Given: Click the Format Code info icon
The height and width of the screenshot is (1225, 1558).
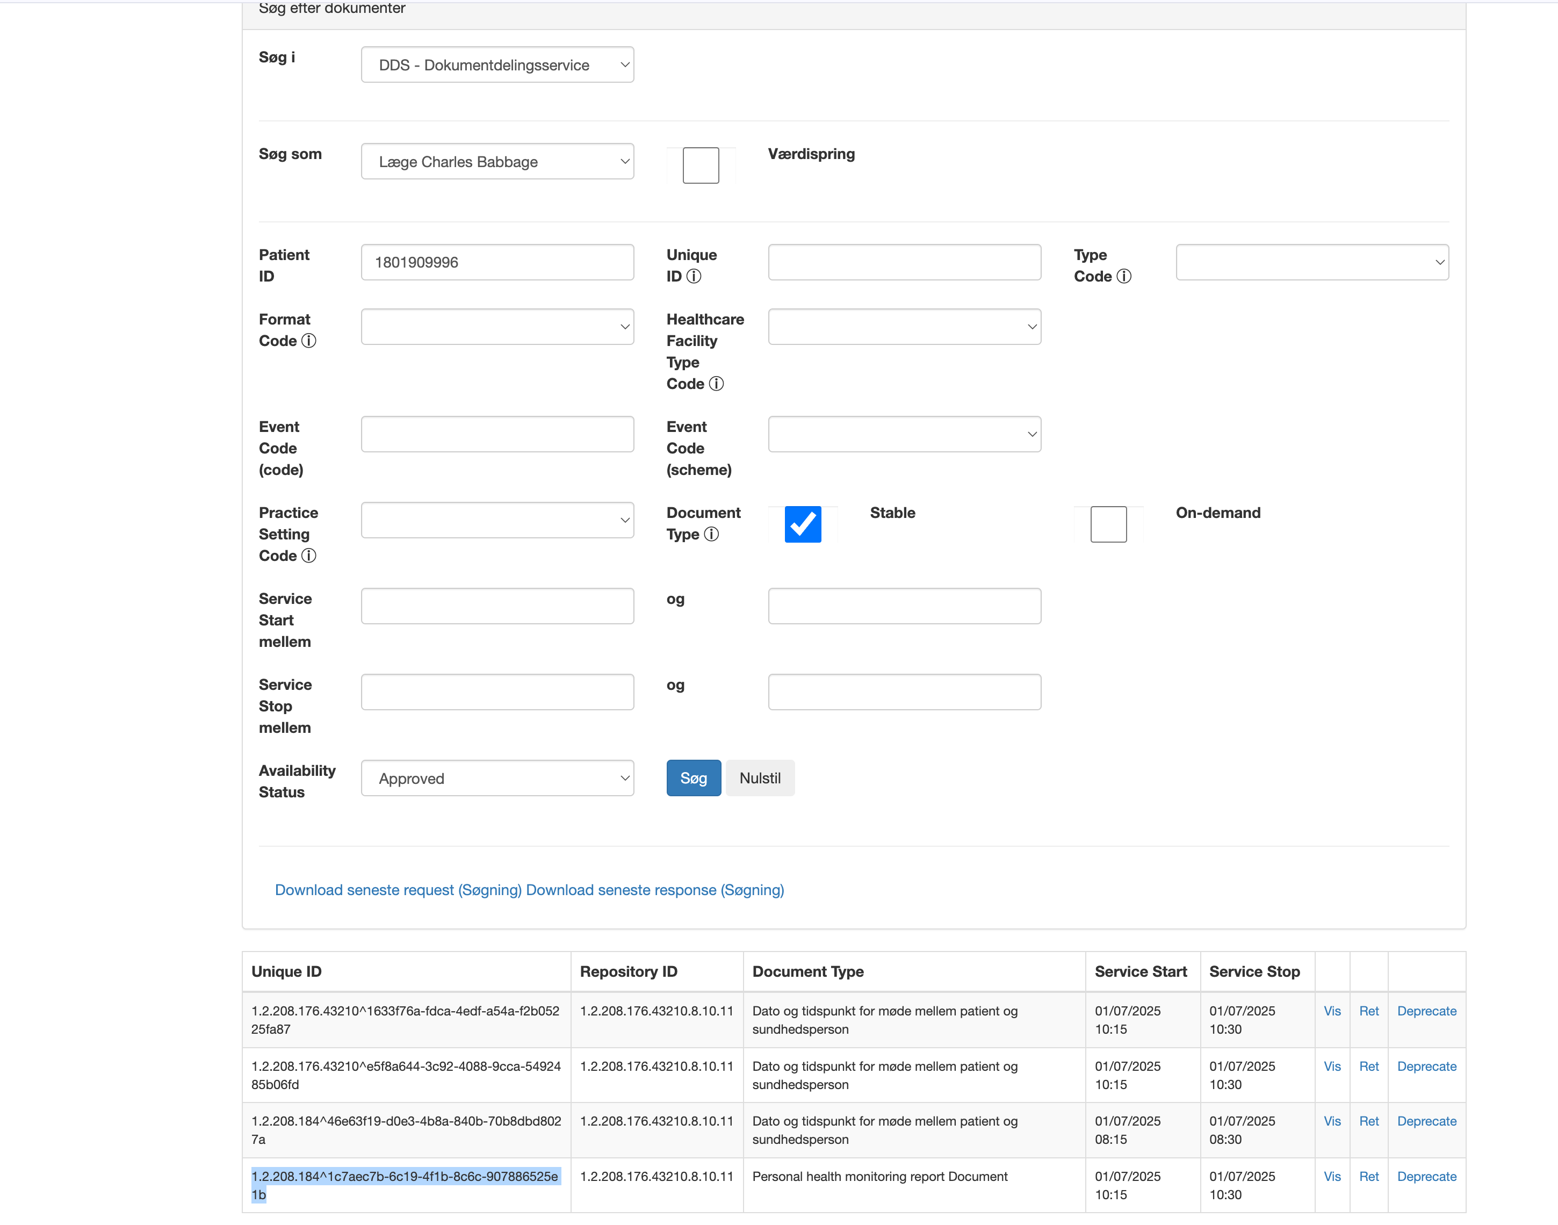Looking at the screenshot, I should (x=308, y=341).
